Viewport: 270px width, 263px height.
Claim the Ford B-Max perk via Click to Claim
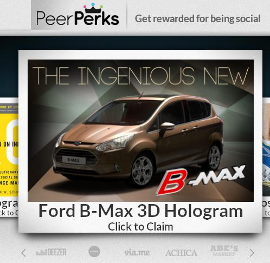pos(140,227)
